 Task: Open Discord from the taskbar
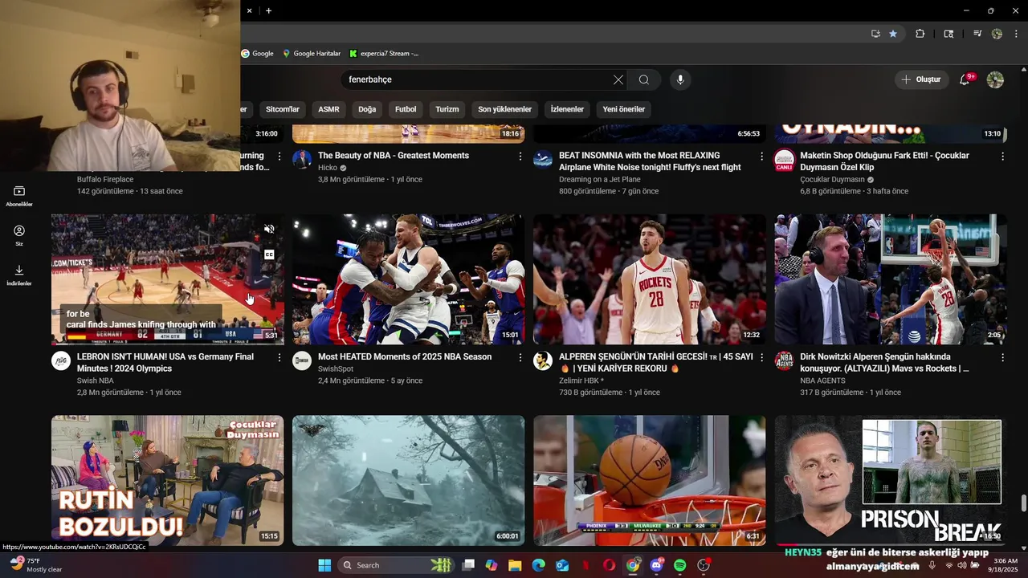pos(656,565)
